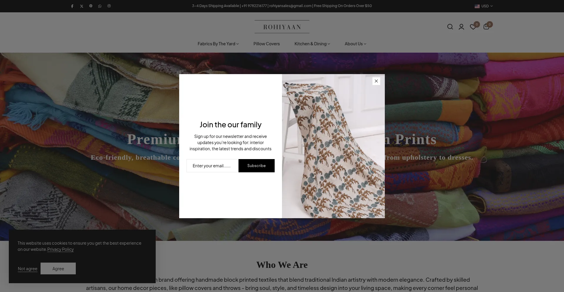Open the USD currency dropdown

484,6
